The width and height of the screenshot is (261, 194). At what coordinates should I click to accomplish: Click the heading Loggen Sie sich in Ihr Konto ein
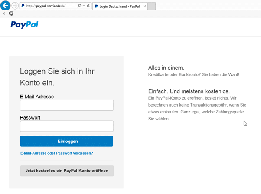pos(57,77)
